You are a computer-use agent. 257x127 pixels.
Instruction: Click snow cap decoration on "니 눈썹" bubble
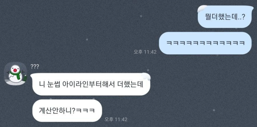click(x=146, y=76)
